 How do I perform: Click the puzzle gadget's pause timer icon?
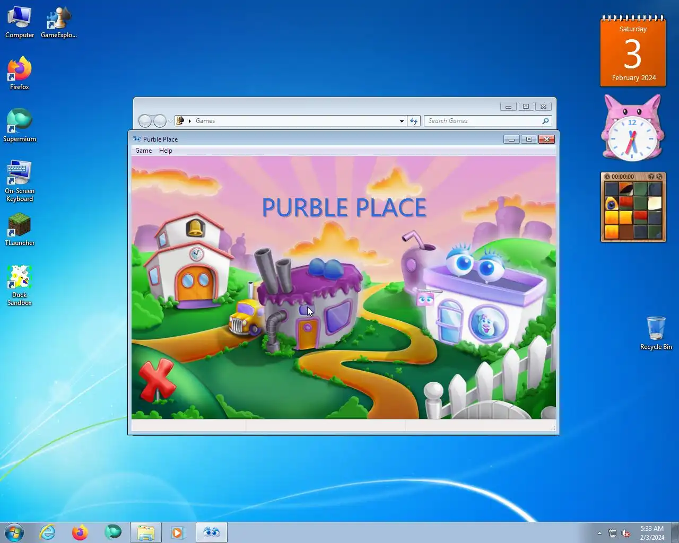(x=607, y=177)
